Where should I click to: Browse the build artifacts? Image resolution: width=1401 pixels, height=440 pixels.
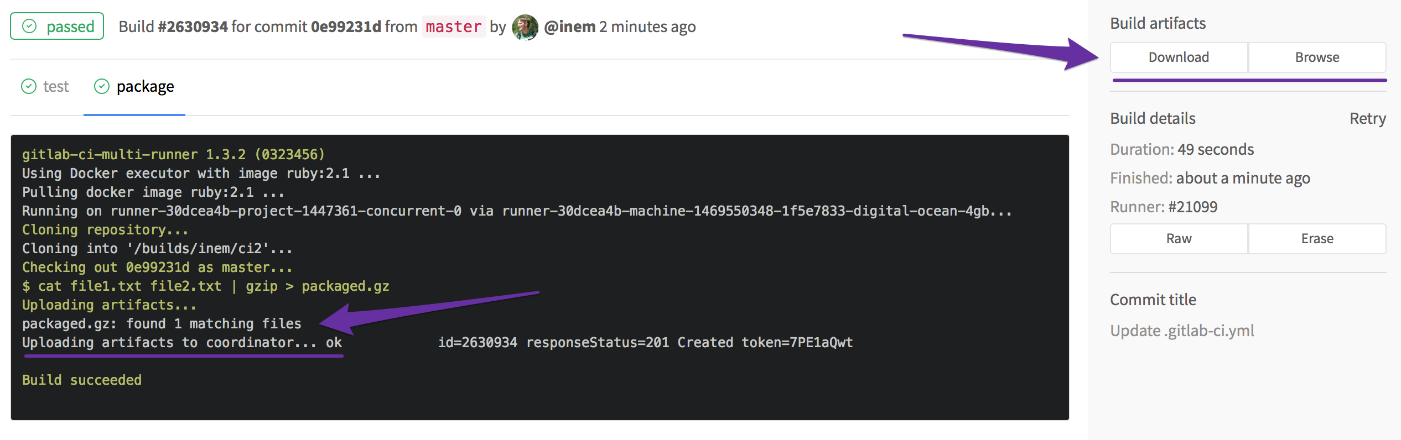[x=1317, y=57]
